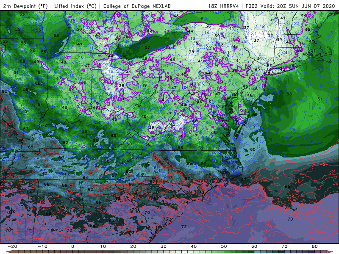Click the 'Lifted Index (°C)' header label
This screenshot has height=254, width=339.
(x=75, y=6)
